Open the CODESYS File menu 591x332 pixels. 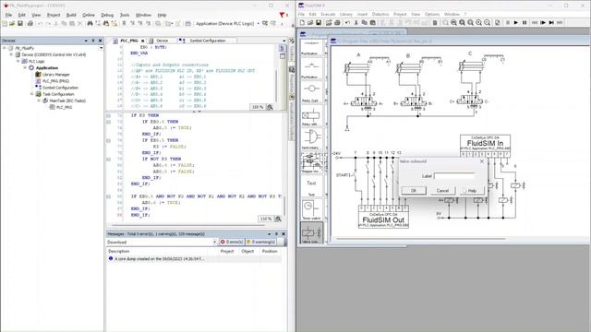[x=8, y=15]
